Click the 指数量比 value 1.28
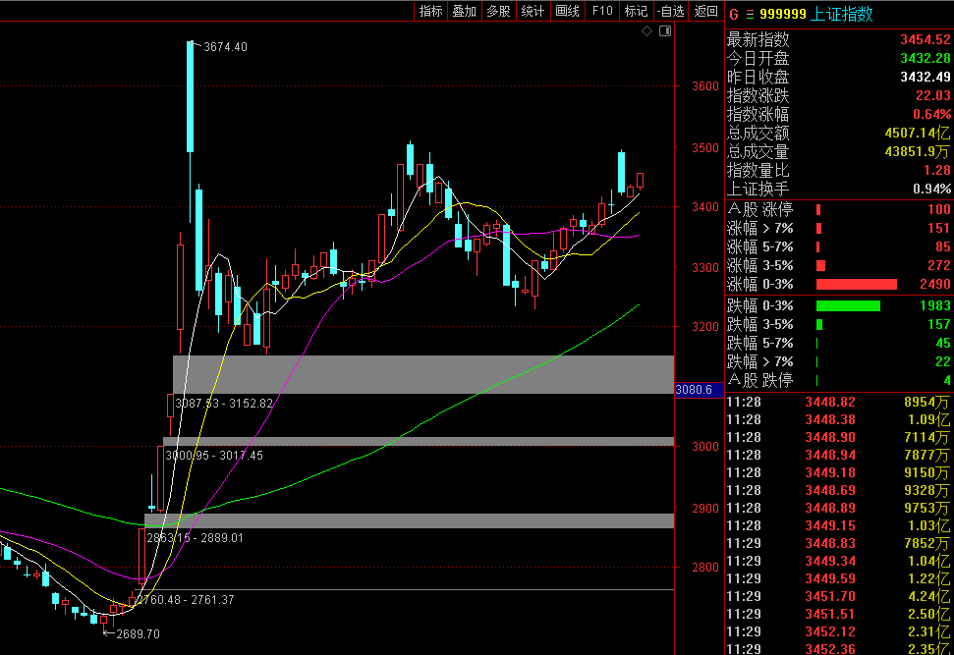Image resolution: width=954 pixels, height=655 pixels. pos(936,170)
